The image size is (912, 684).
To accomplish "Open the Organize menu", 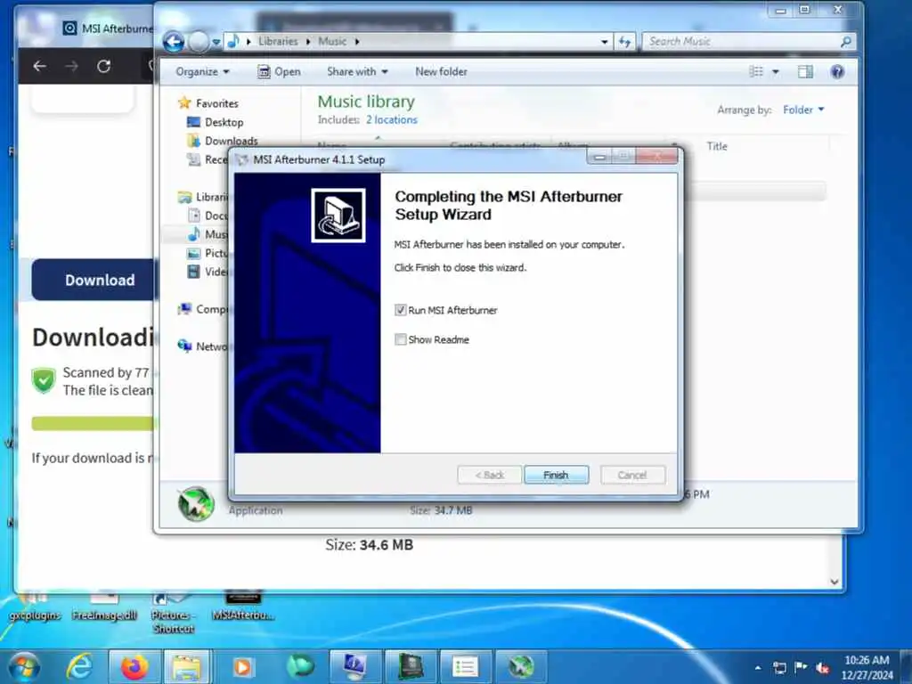I will coord(202,71).
